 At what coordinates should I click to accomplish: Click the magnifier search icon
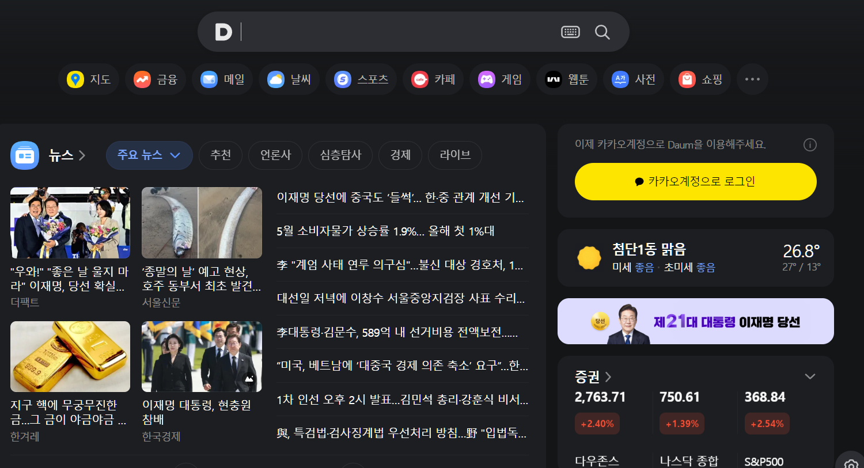602,32
